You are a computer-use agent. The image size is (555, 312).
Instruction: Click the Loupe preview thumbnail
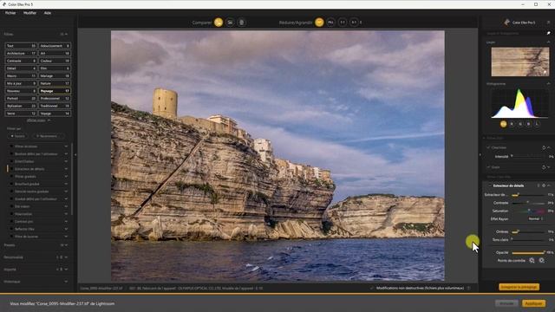click(x=520, y=62)
